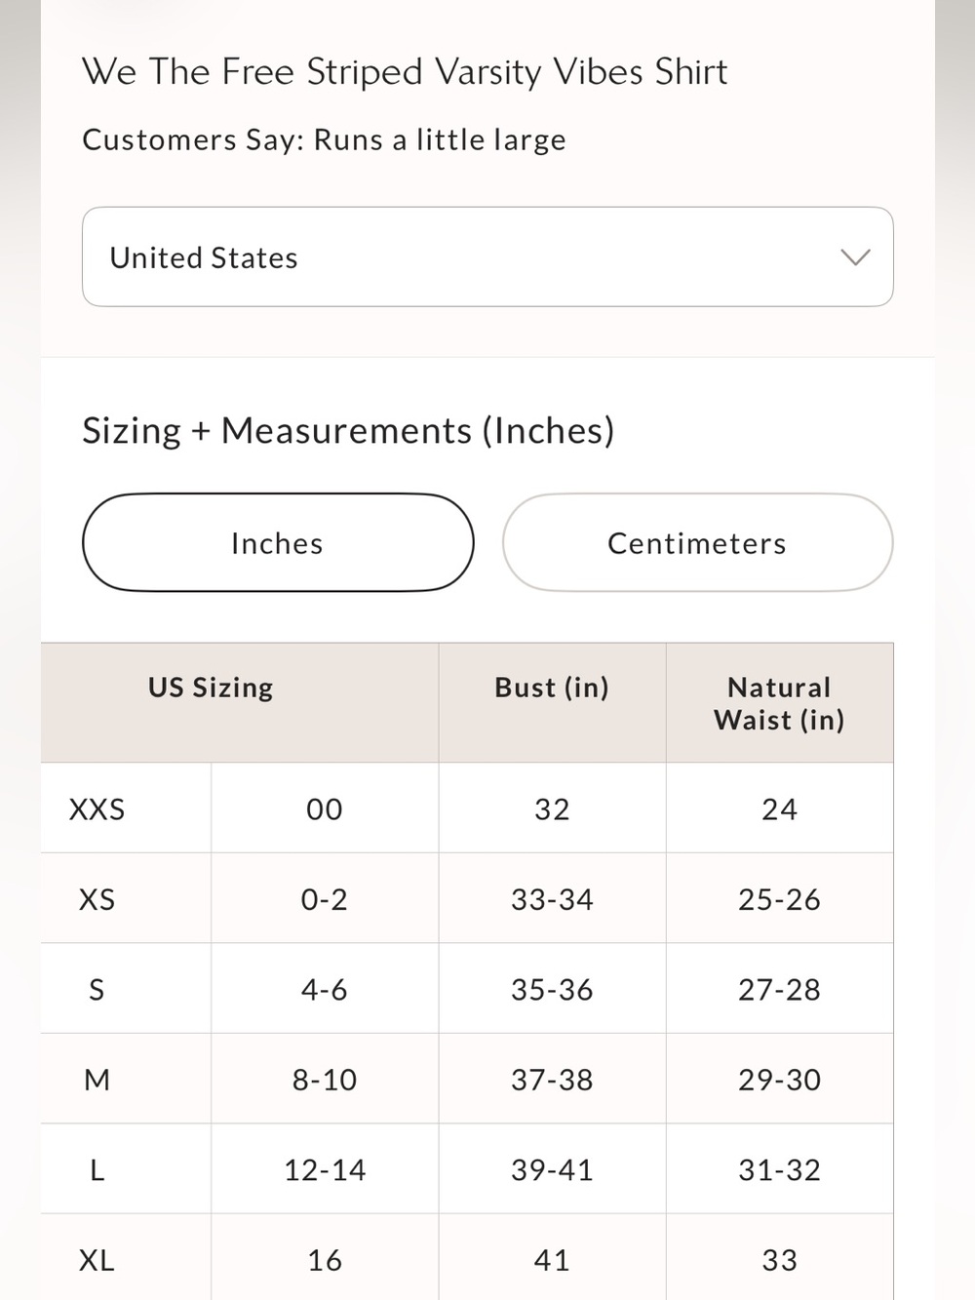
Task: Select the L size row label
Action: 97,1170
